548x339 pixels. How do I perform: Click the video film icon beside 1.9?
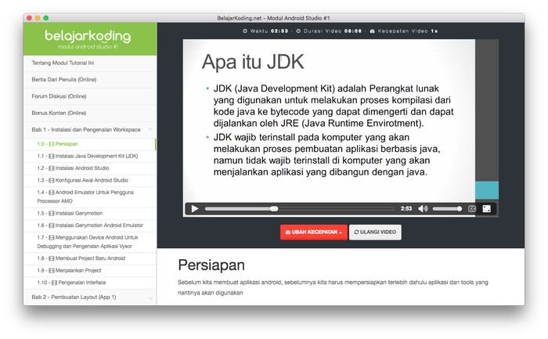point(52,271)
